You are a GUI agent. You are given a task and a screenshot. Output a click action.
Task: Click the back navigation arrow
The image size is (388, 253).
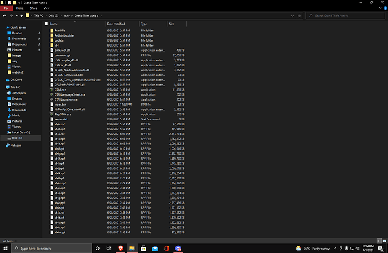pyautogui.click(x=4, y=16)
